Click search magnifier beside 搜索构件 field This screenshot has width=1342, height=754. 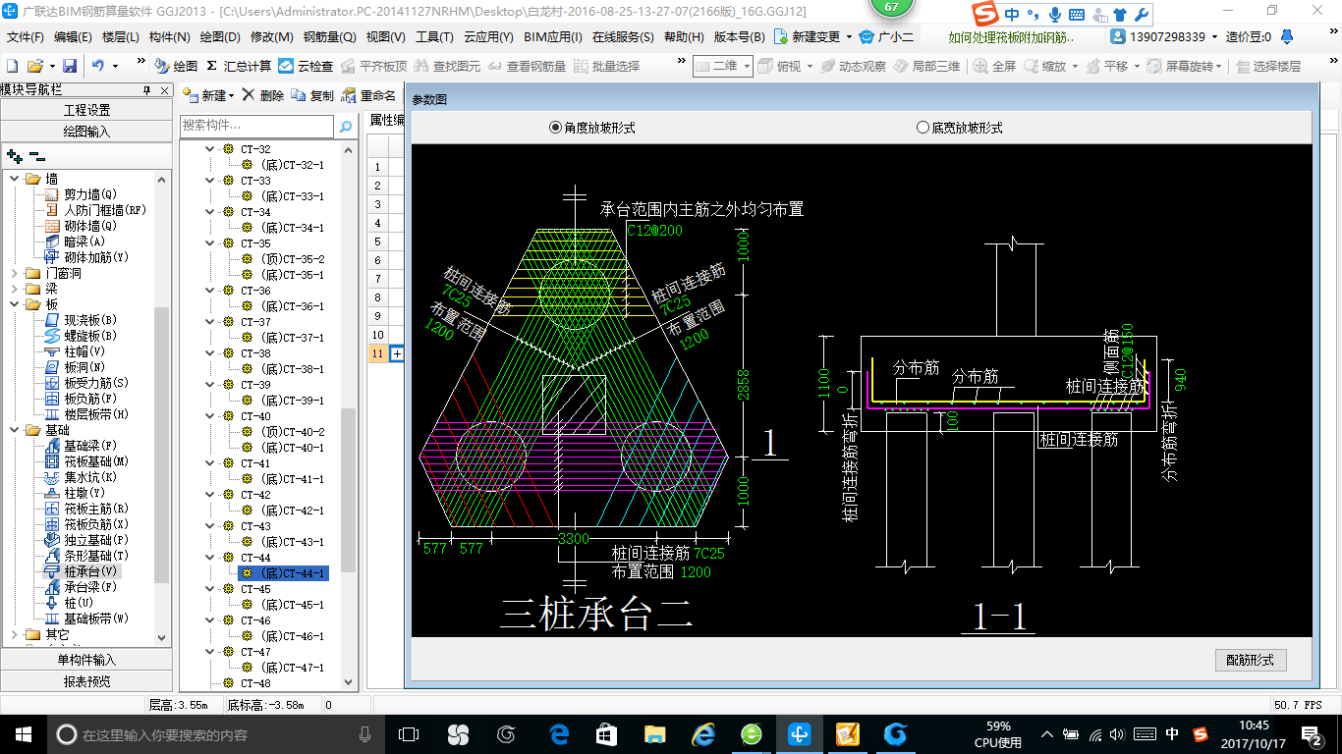345,126
